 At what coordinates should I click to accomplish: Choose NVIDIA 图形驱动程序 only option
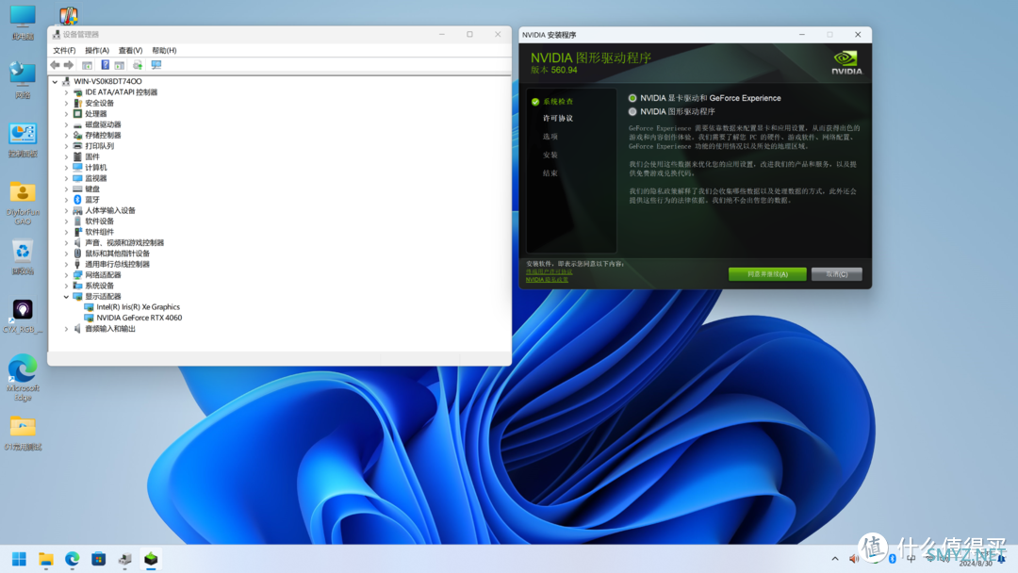tap(632, 111)
